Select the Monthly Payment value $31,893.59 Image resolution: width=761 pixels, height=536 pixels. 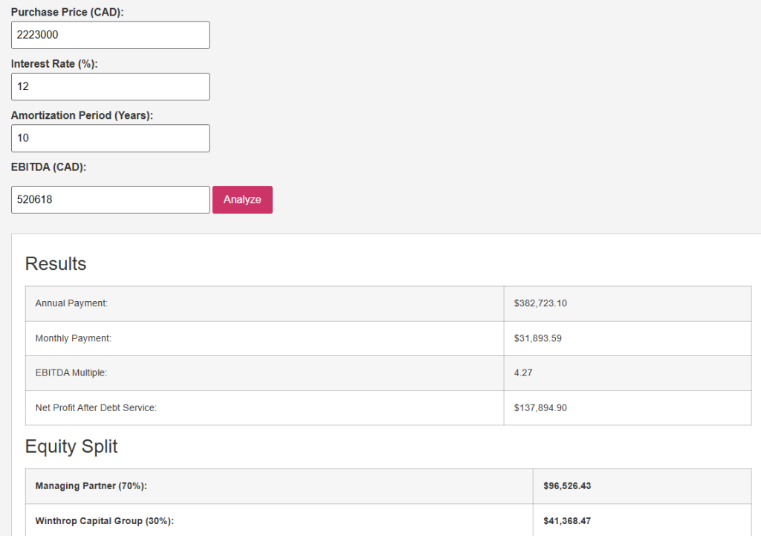click(537, 338)
